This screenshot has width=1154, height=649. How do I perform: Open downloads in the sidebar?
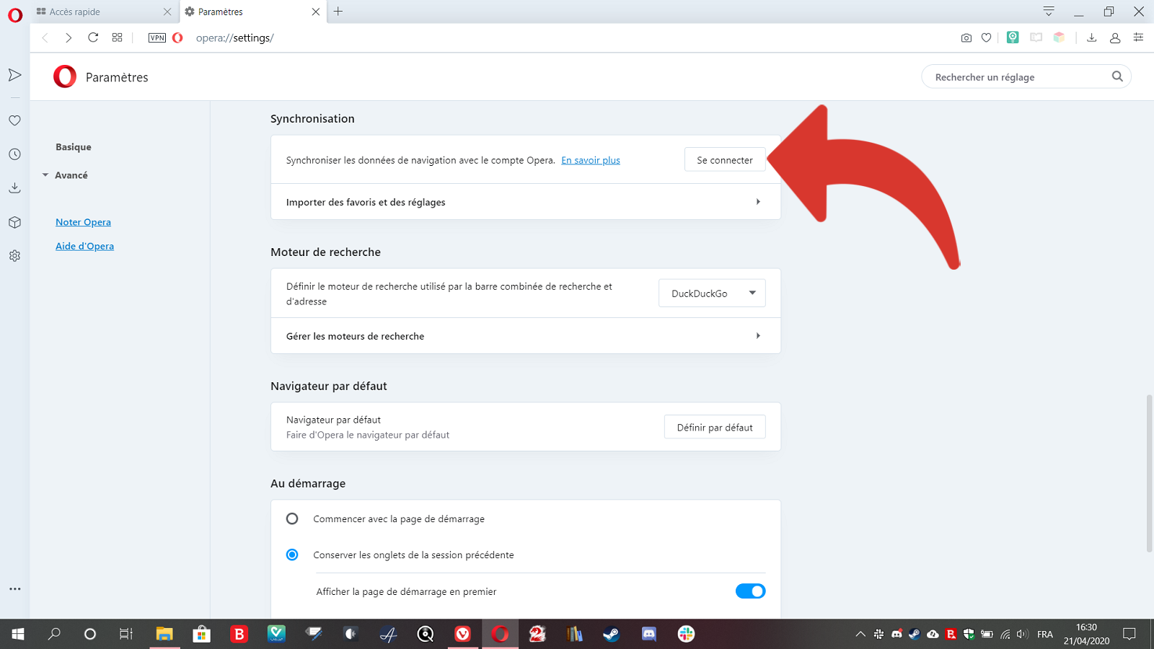(x=14, y=188)
